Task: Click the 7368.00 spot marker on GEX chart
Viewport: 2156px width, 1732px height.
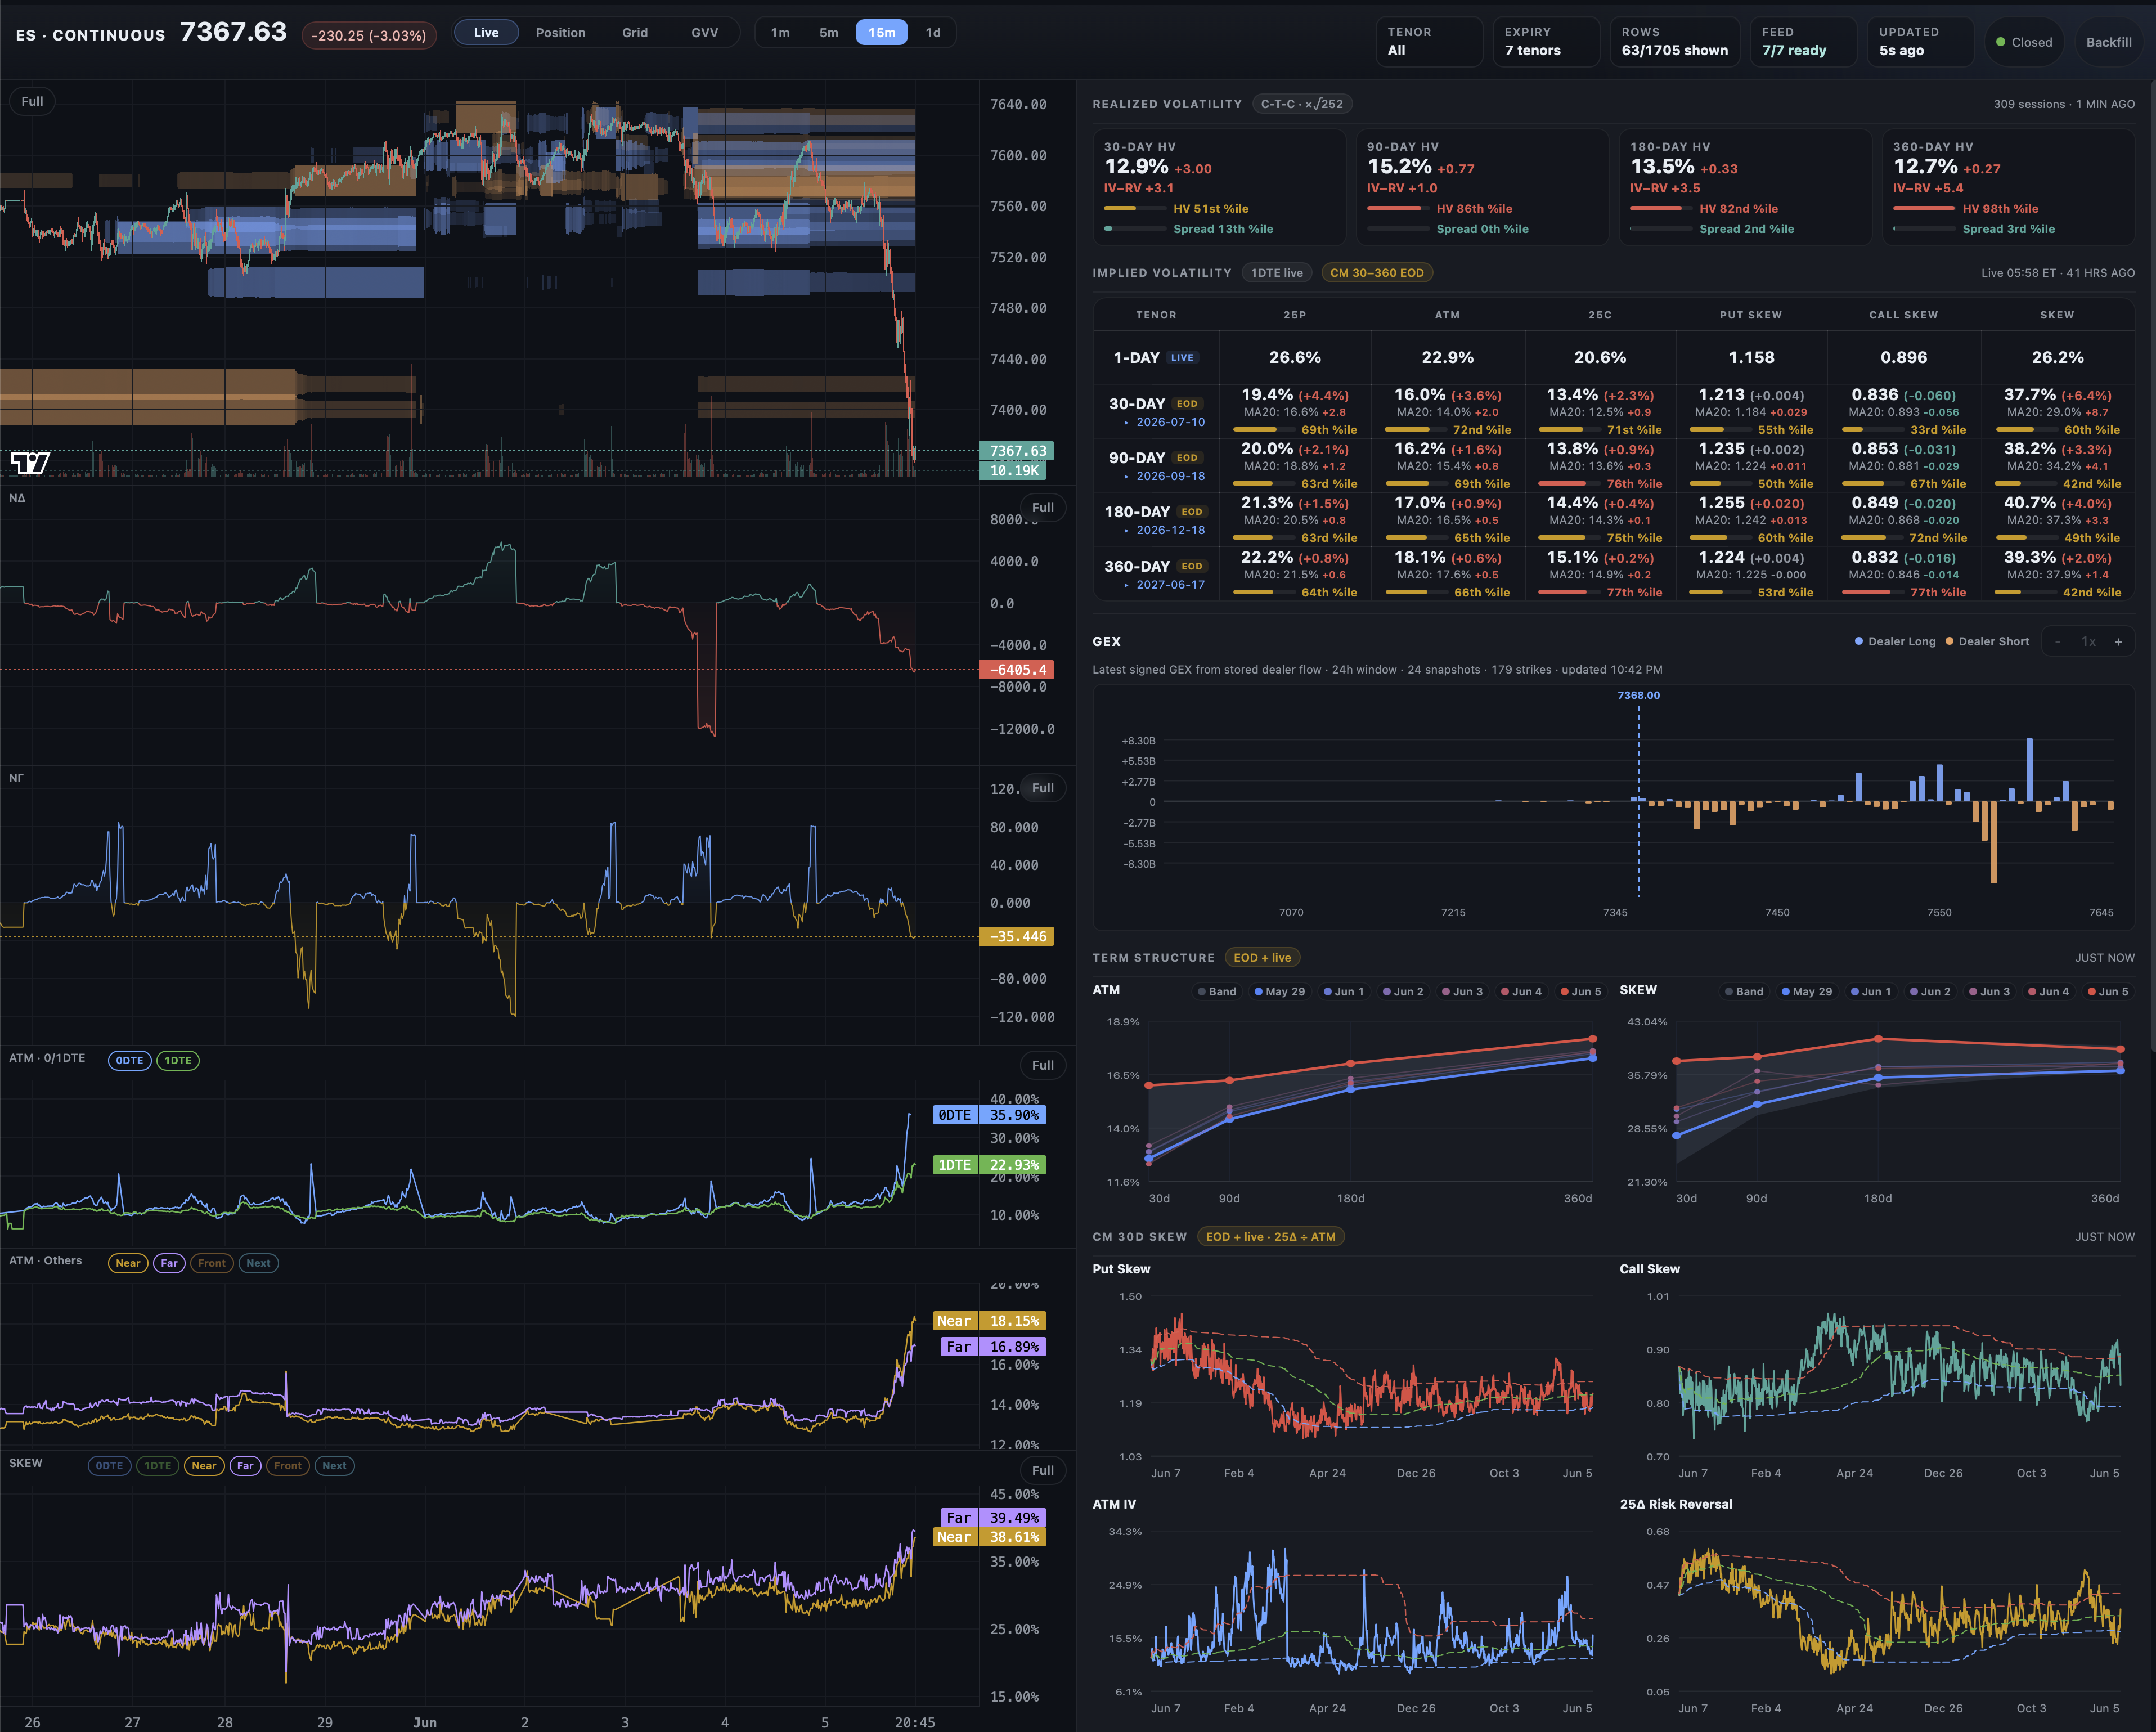Action: (x=1639, y=695)
